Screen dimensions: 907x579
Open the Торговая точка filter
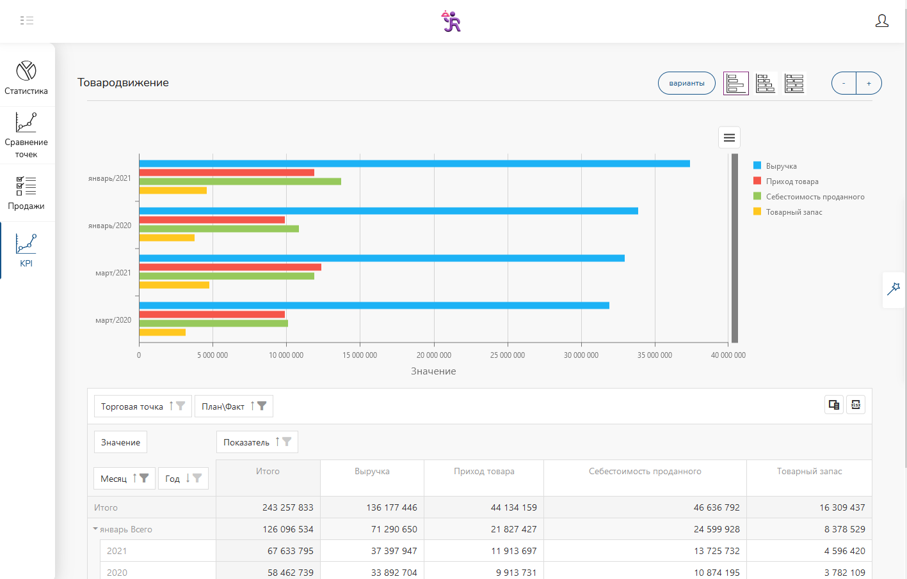(181, 406)
